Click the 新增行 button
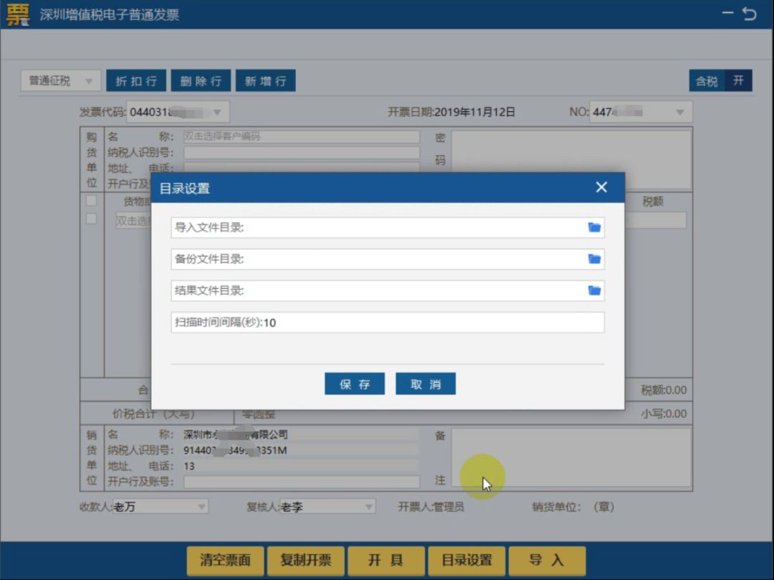 pyautogui.click(x=266, y=80)
